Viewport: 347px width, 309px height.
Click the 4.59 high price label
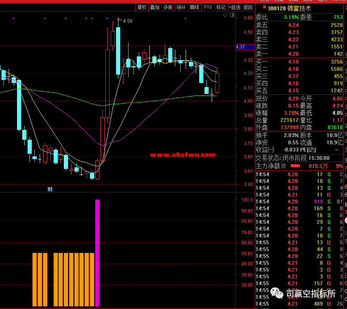pos(128,21)
